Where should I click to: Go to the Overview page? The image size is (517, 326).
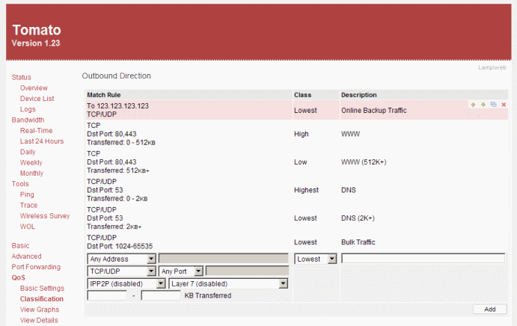34,88
